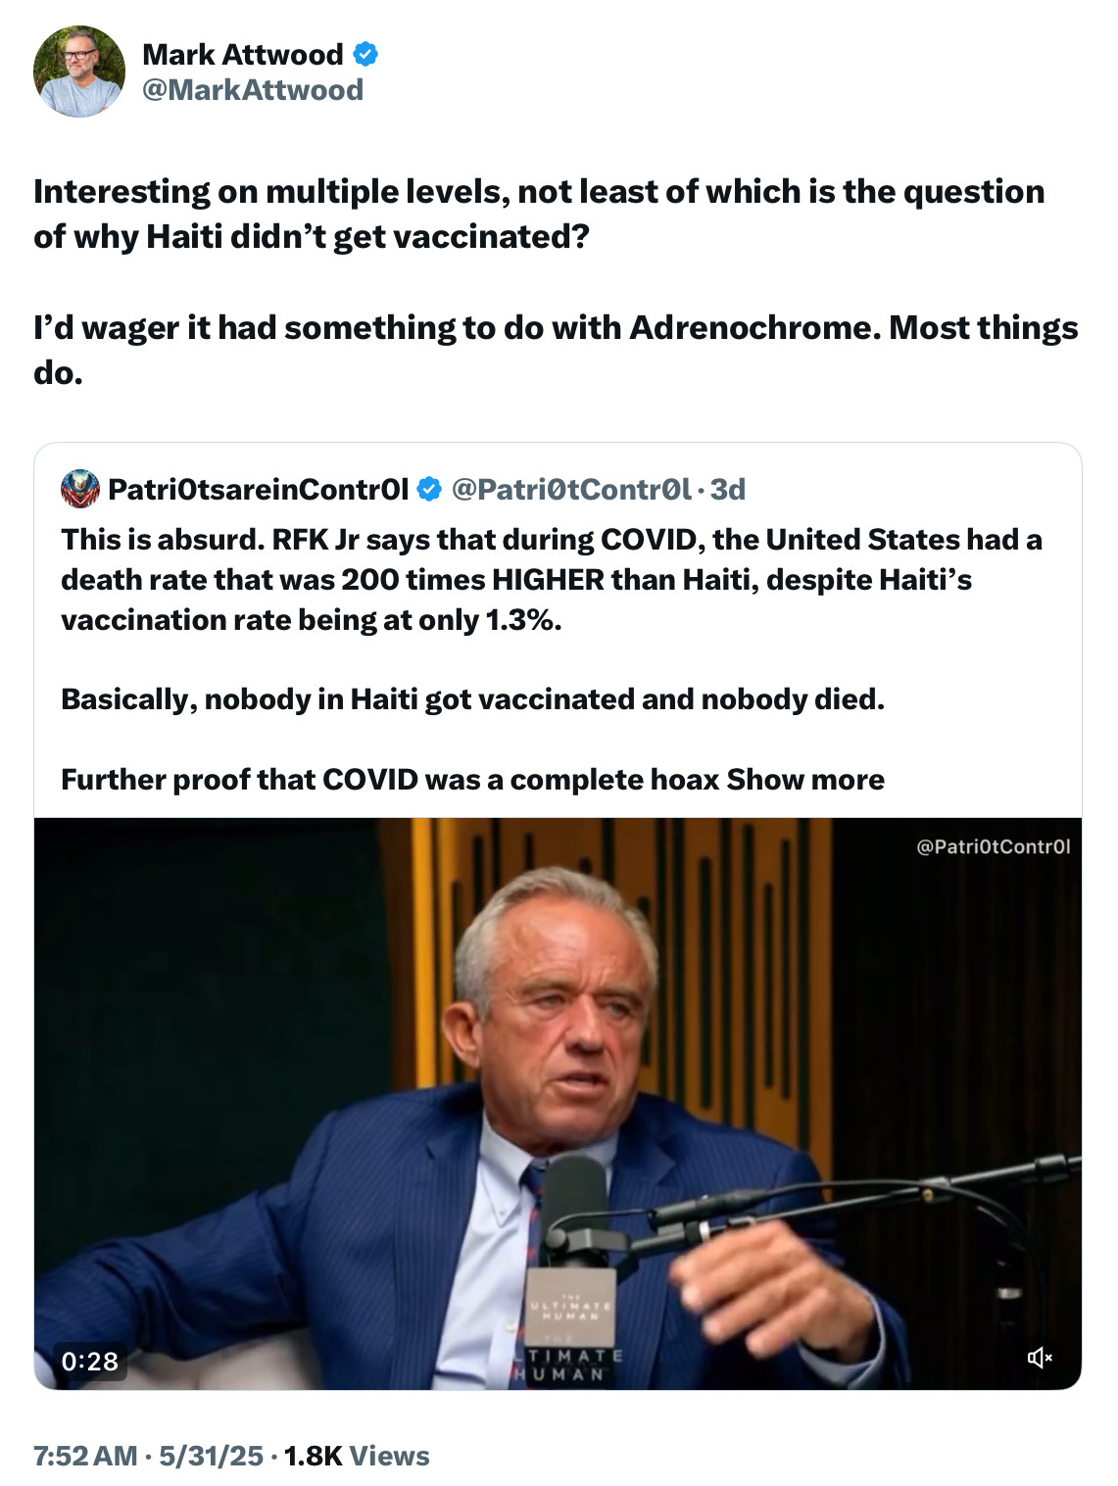Image resolution: width=1118 pixels, height=1486 pixels.
Task: Open PatriOtsareinContr0l's small avatar icon
Action: click(x=80, y=489)
